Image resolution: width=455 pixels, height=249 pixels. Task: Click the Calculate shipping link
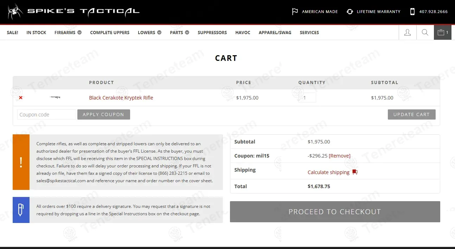tap(328, 172)
